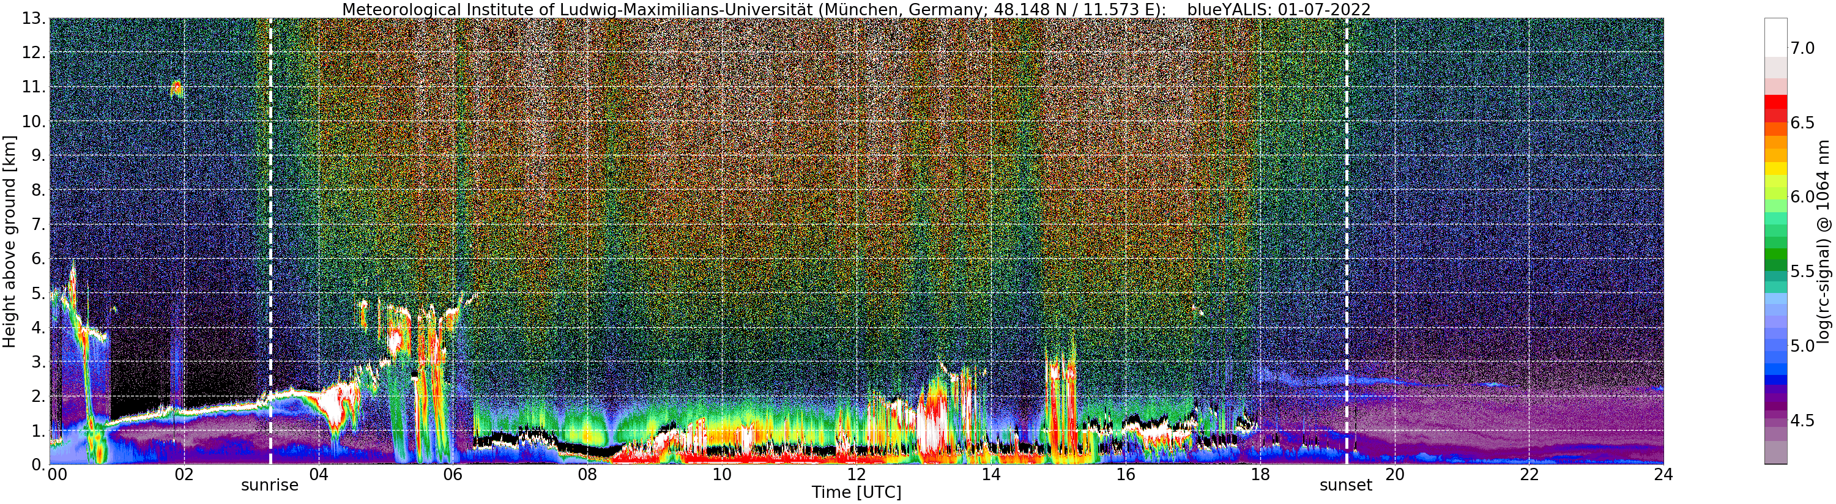Viewport: 1836px width, 504px height.
Task: Click the colorbar tick label '5.5'
Action: pyautogui.click(x=1803, y=271)
